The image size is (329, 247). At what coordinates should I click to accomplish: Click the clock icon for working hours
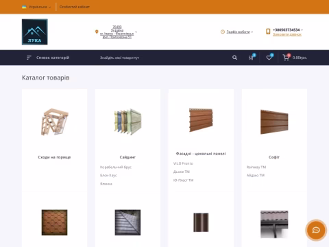(x=223, y=32)
